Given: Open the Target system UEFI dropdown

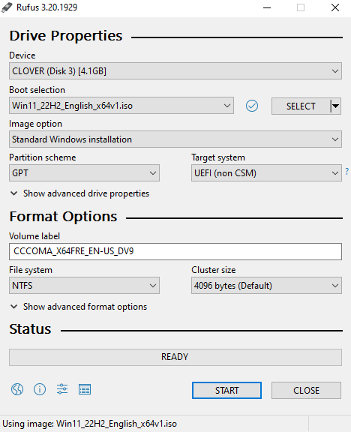Looking at the screenshot, I should pyautogui.click(x=266, y=173).
